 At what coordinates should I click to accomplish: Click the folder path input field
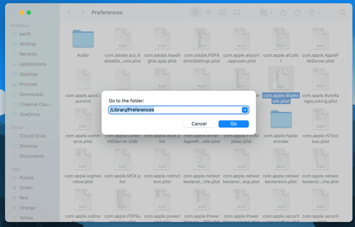click(x=179, y=110)
